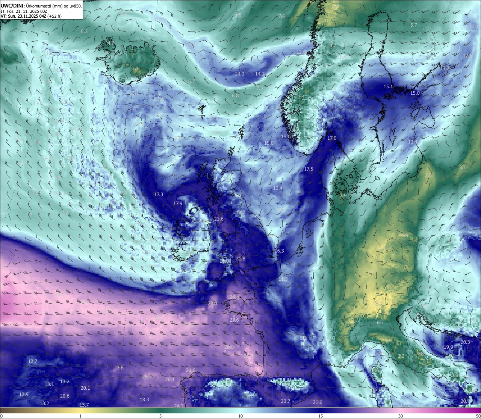Click the 14.1 value in the Norwegian Sea
Viewport: 481px width, 419px height.
click(x=260, y=74)
